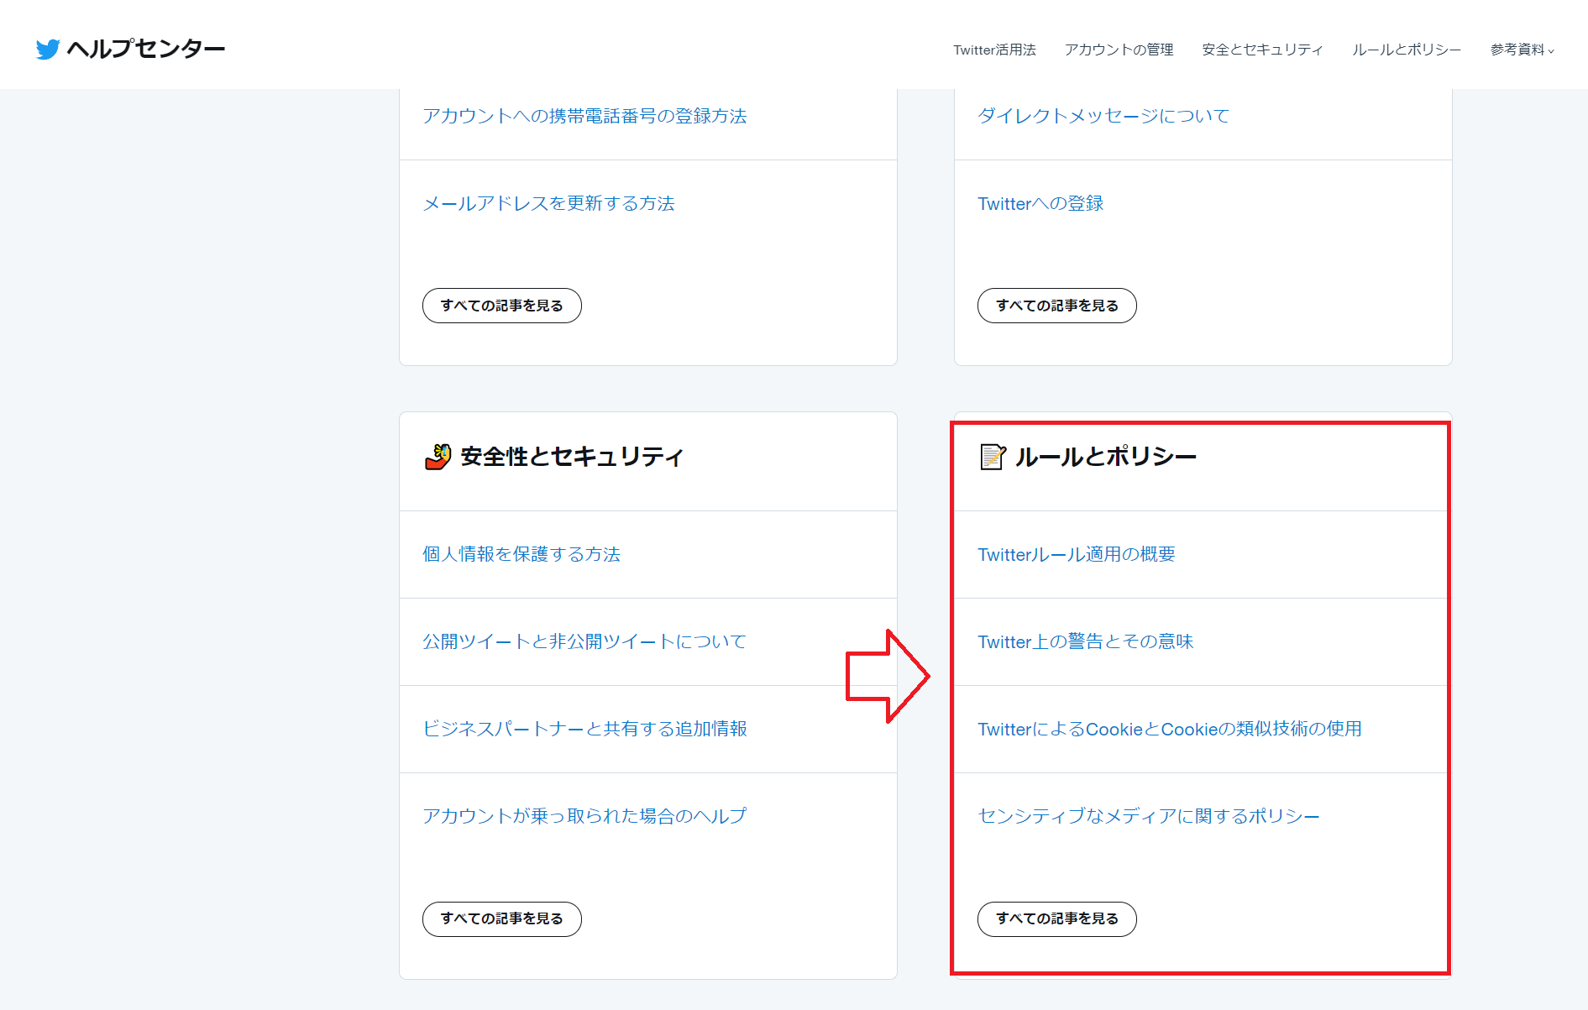Open センシティブなメディアに関するポリシー article

coord(1149,816)
